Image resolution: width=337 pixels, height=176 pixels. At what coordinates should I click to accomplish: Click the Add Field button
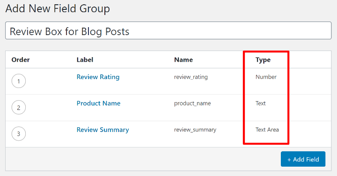(x=303, y=159)
